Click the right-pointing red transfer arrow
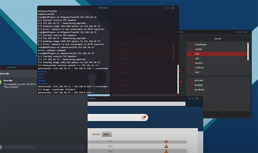This screenshot has height=153, width=258. tap(181, 71)
